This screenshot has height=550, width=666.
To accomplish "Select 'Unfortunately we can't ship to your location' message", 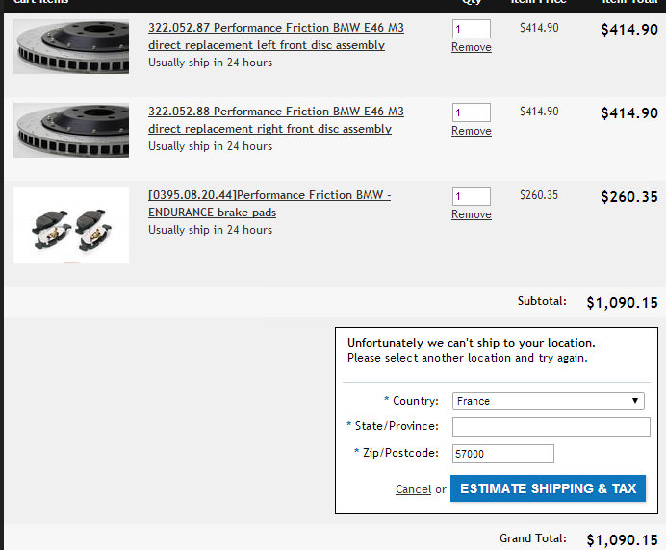I will point(471,343).
